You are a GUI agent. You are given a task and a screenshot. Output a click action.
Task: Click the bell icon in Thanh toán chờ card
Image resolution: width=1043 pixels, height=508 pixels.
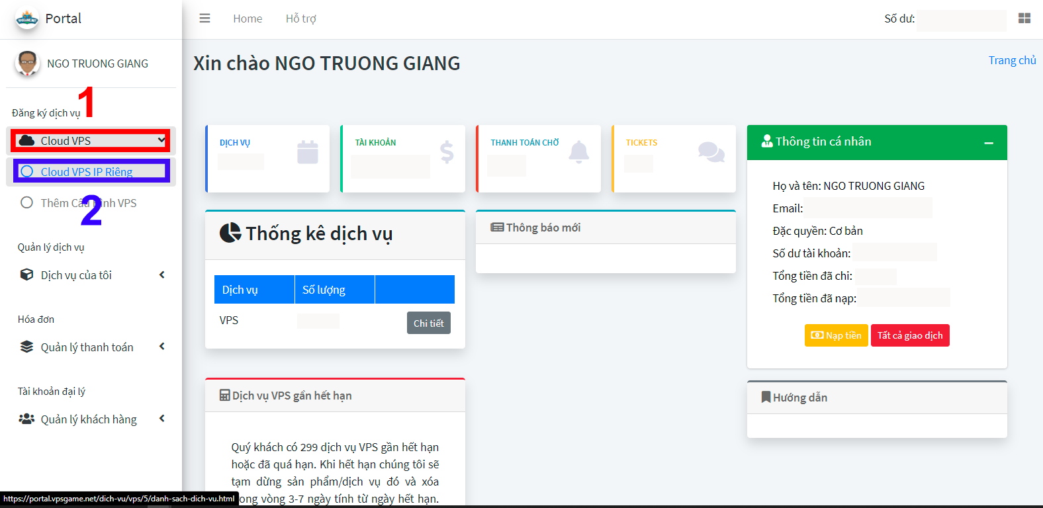click(578, 152)
